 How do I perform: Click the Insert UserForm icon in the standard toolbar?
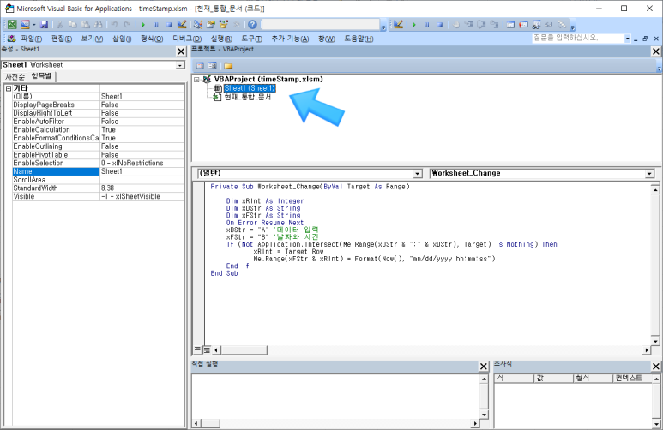[x=25, y=25]
